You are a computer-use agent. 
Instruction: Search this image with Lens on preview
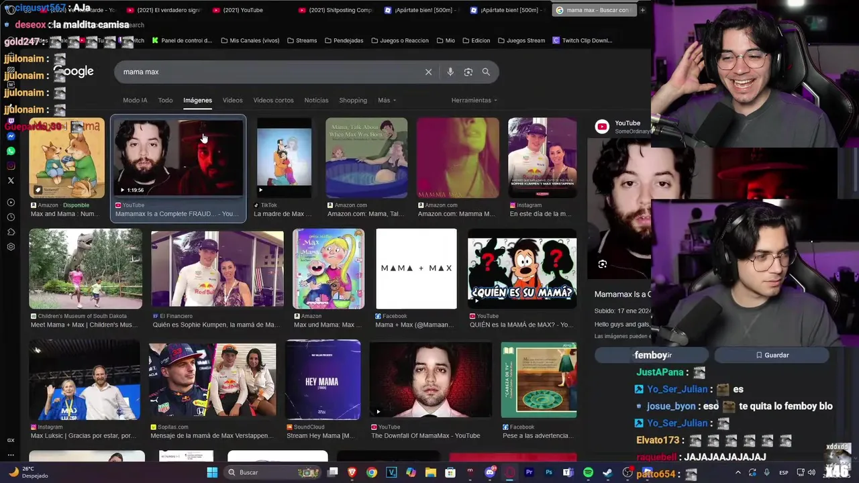click(x=603, y=264)
